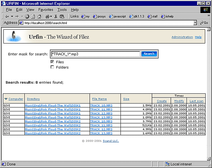Select the 521Kb size cell

[x=136, y=125]
